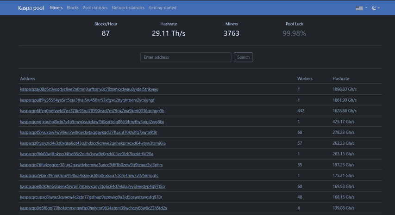Select the pool hashrate 29.11 Th/s

169,33
